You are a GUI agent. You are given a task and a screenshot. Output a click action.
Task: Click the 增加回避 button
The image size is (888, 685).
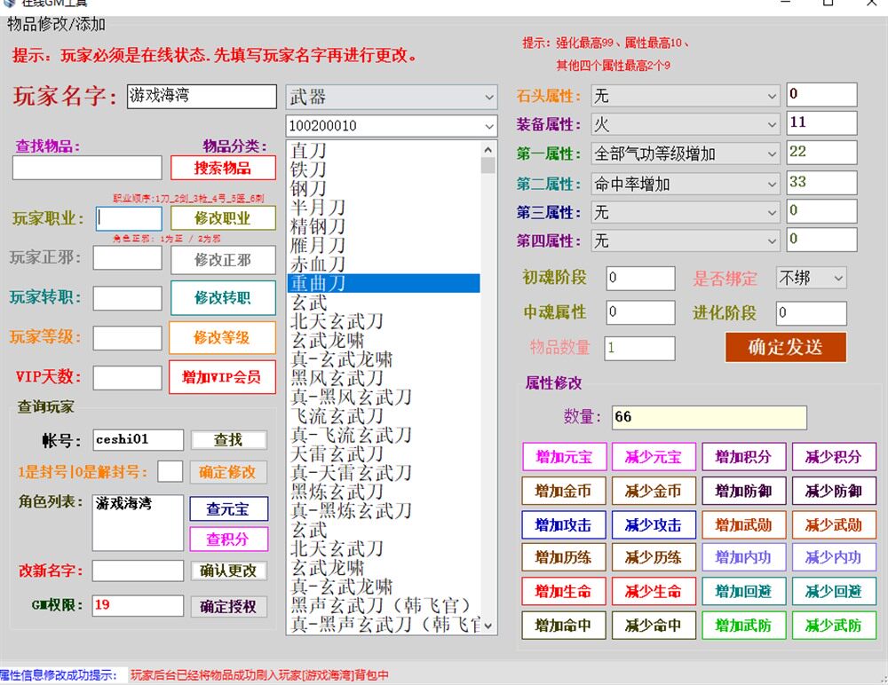[x=743, y=592]
